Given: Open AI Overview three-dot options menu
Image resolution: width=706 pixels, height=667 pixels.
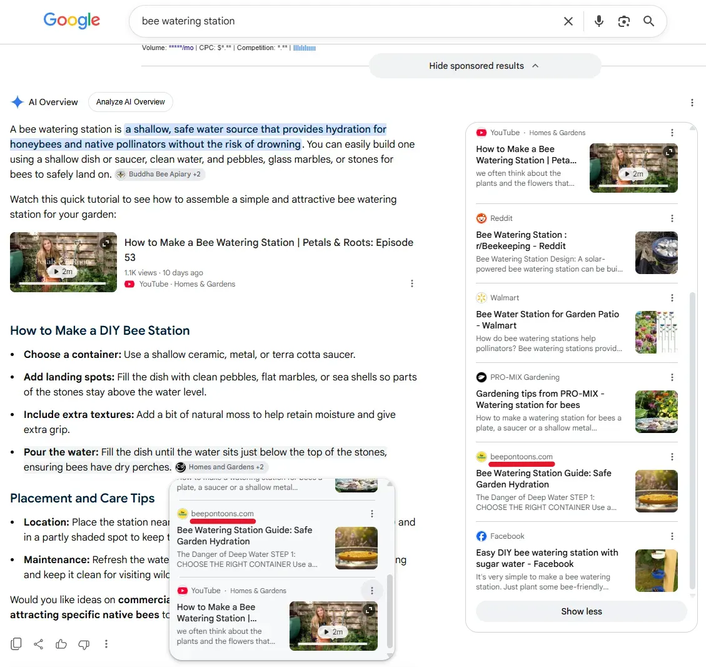Looking at the screenshot, I should 692,103.
